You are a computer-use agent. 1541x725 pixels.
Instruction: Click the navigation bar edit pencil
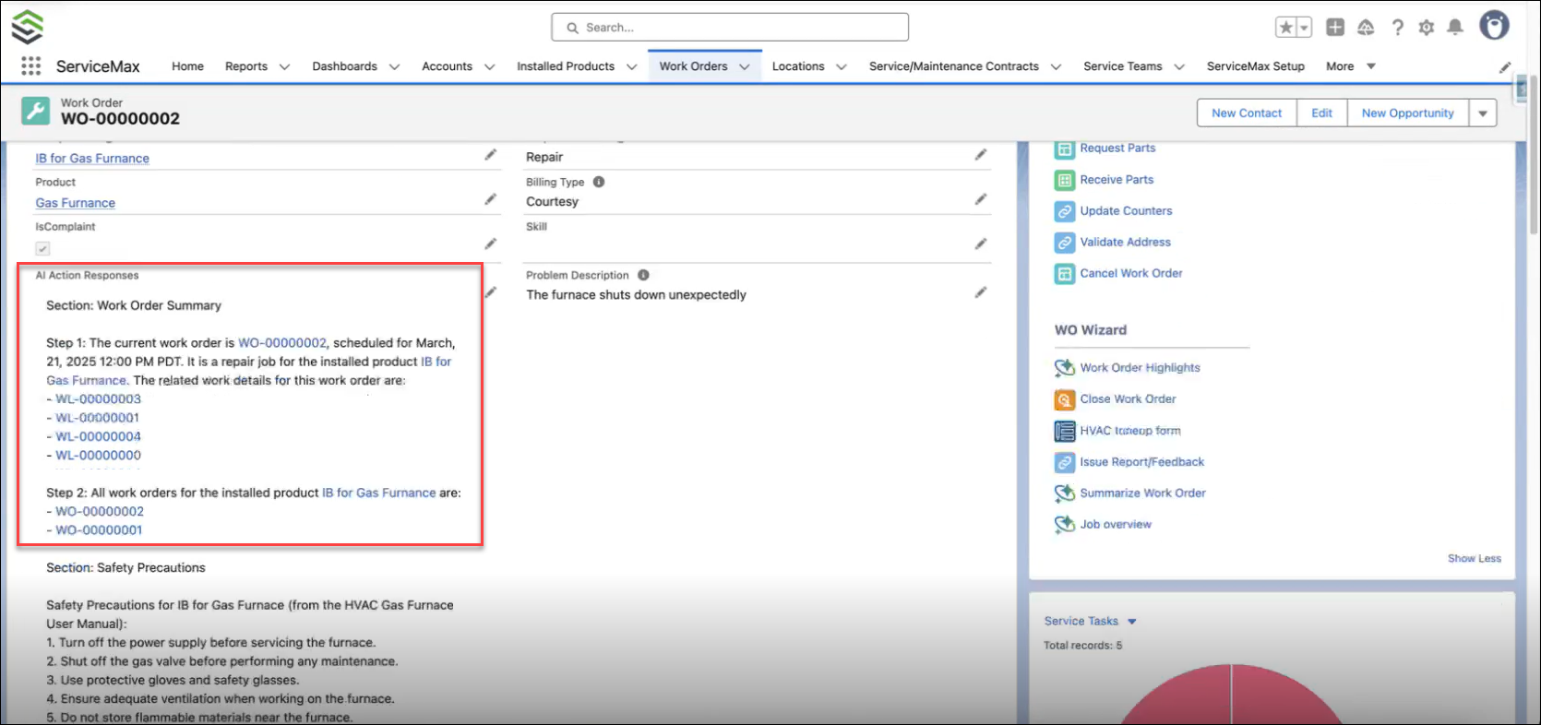[1505, 66]
